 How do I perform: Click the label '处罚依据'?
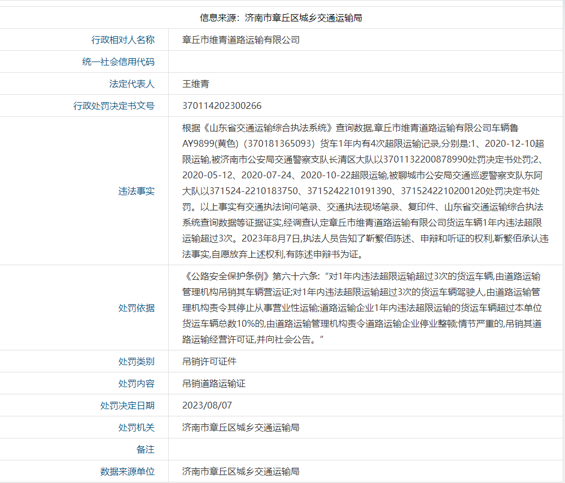tap(137, 308)
